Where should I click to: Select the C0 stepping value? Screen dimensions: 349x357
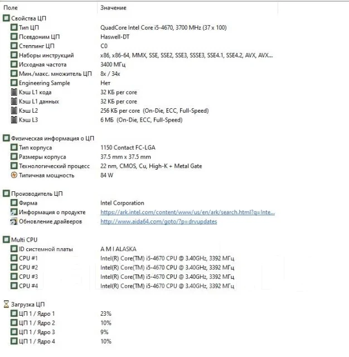(x=104, y=46)
